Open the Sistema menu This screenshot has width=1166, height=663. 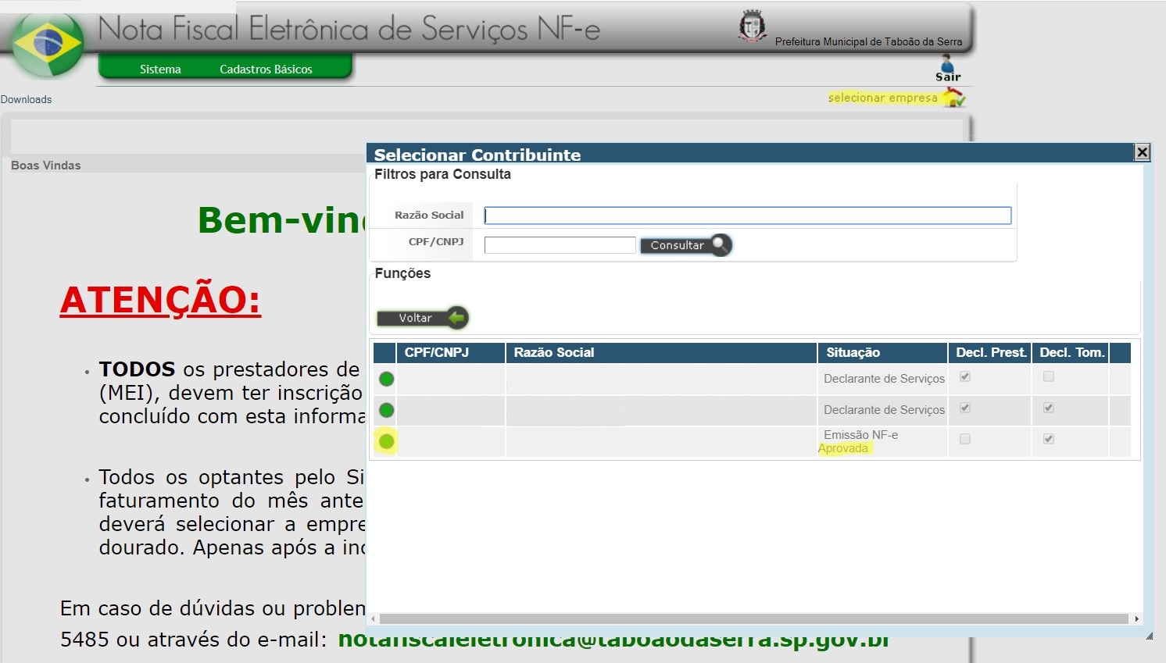[160, 70]
